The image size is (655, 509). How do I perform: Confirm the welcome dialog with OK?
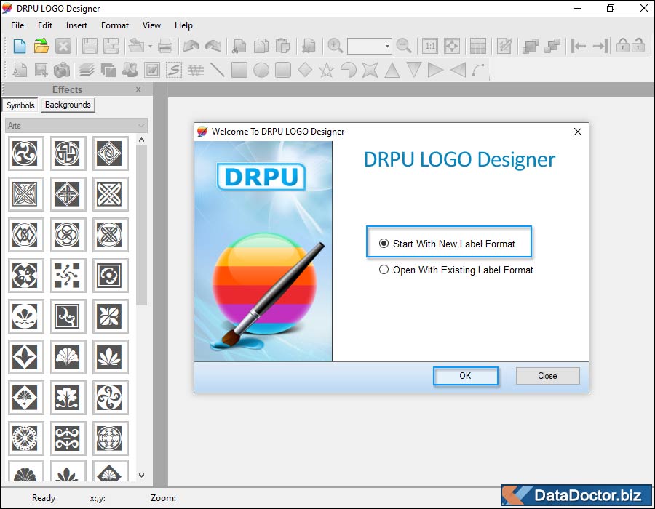pos(465,376)
